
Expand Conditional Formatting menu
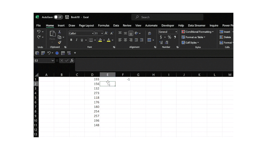pos(198,32)
